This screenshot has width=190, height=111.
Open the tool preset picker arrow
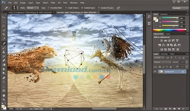9,8
